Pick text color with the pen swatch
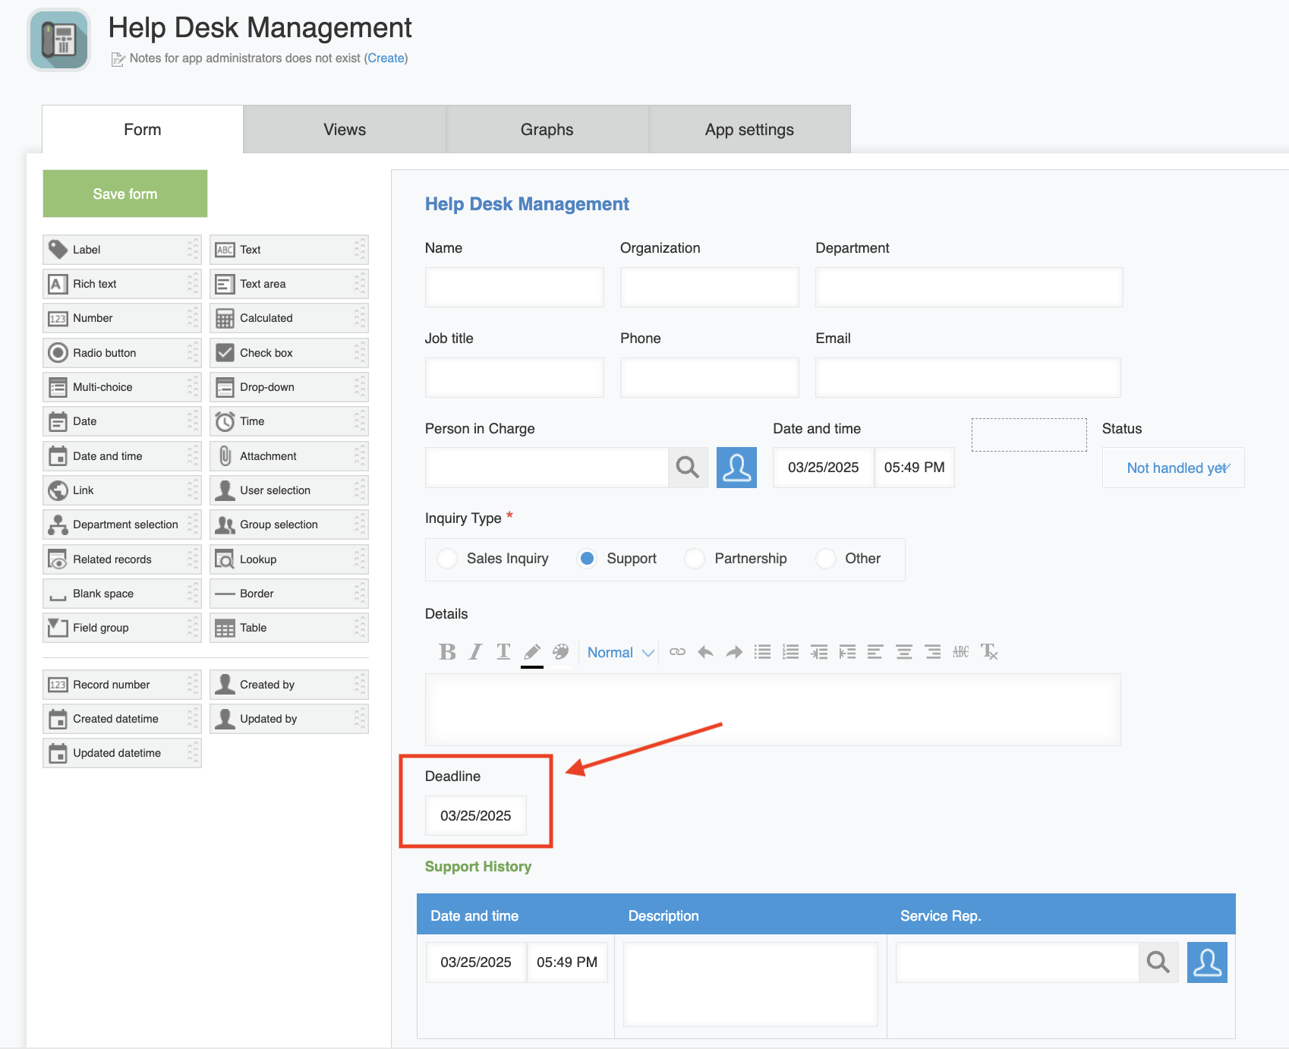 click(x=532, y=652)
